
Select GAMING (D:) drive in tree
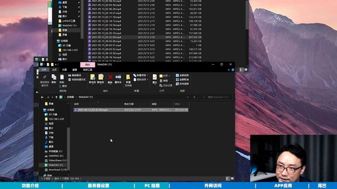click(x=54, y=156)
